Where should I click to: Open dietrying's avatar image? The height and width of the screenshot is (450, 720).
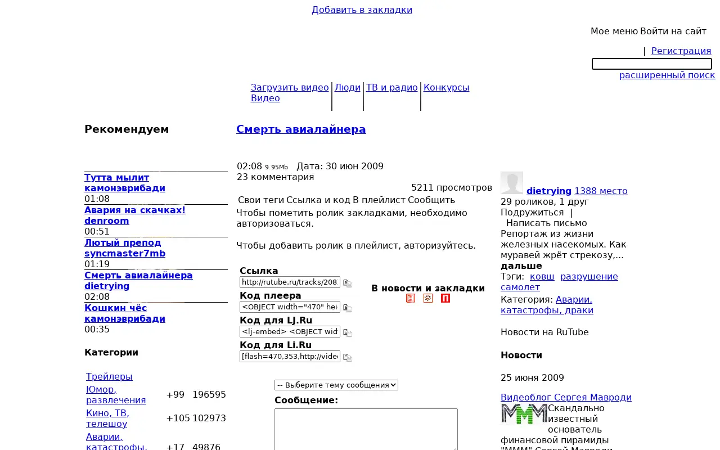coord(512,183)
